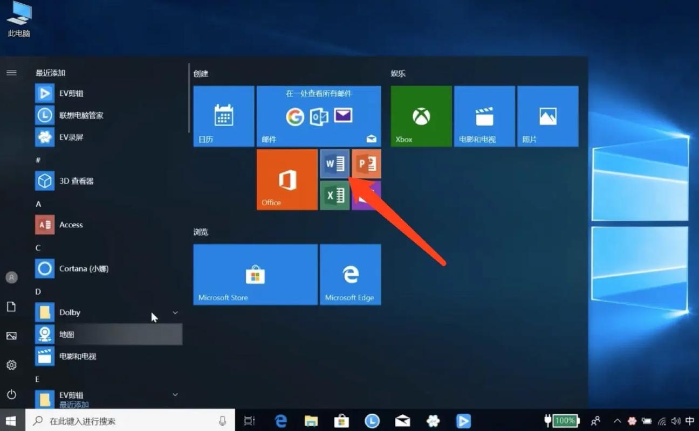Open the Word tile
The width and height of the screenshot is (699, 431).
(x=335, y=164)
